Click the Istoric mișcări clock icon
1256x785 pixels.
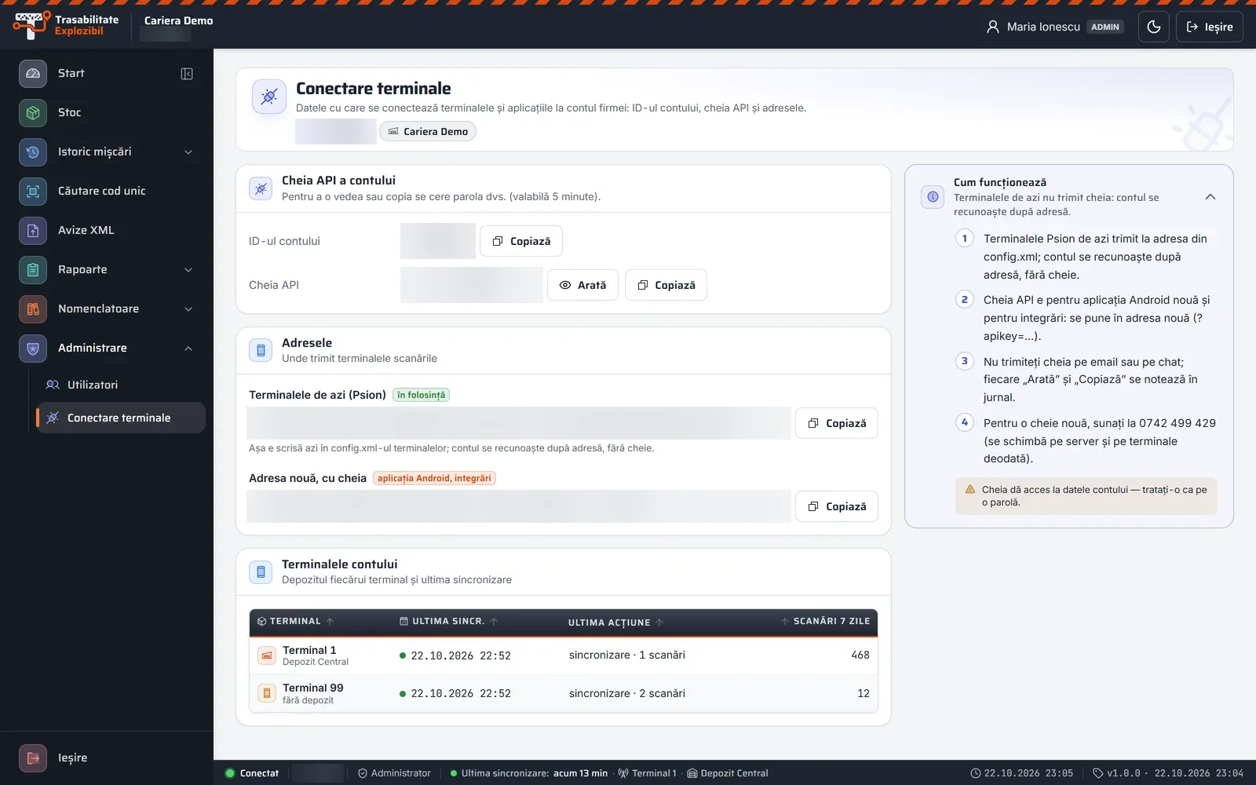coord(33,152)
